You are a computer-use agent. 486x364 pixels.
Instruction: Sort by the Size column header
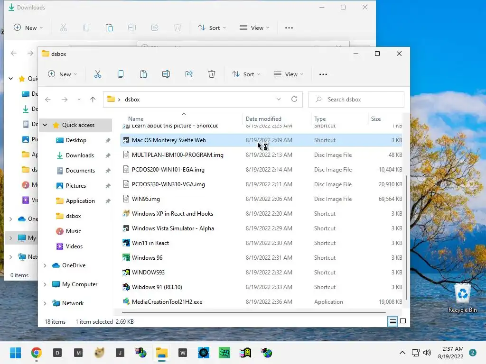tap(376, 119)
